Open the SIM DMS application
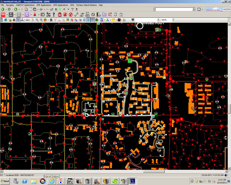 click(27, 14)
